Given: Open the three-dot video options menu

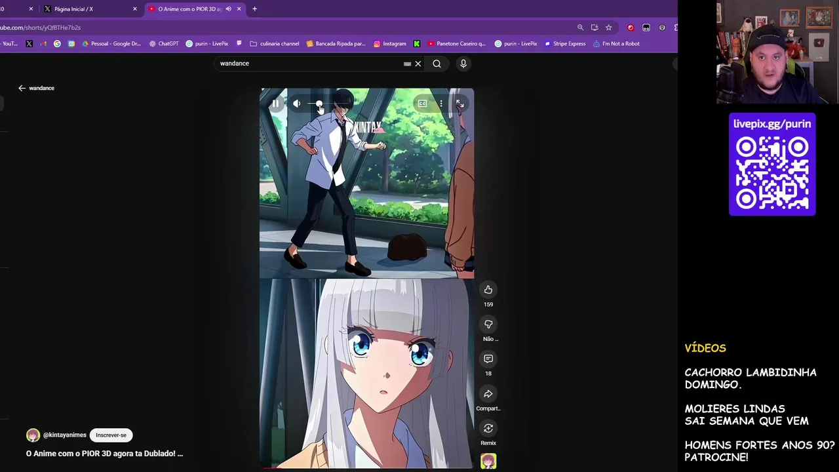Looking at the screenshot, I should [x=441, y=104].
